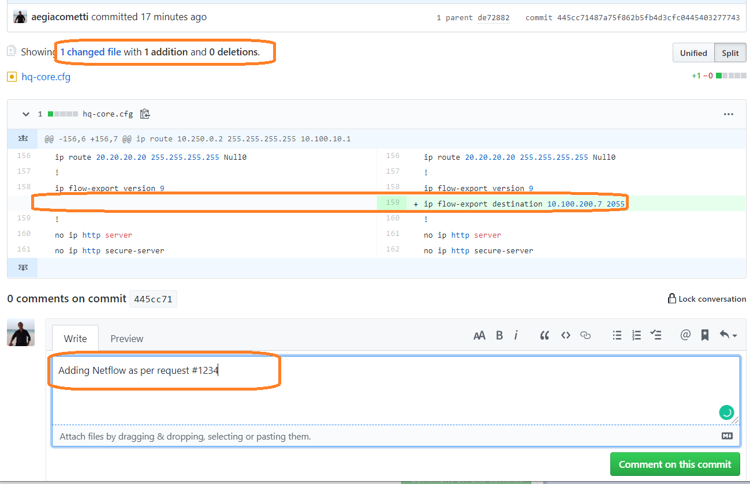Insert a numbered list icon
The height and width of the screenshot is (484, 750).
(x=636, y=335)
